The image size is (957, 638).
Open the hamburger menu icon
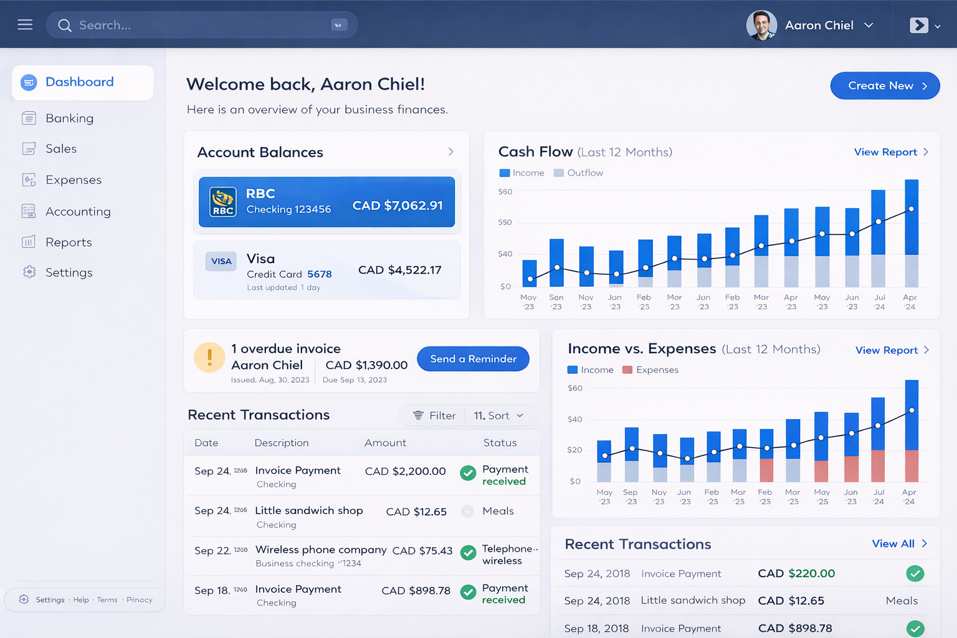25,25
